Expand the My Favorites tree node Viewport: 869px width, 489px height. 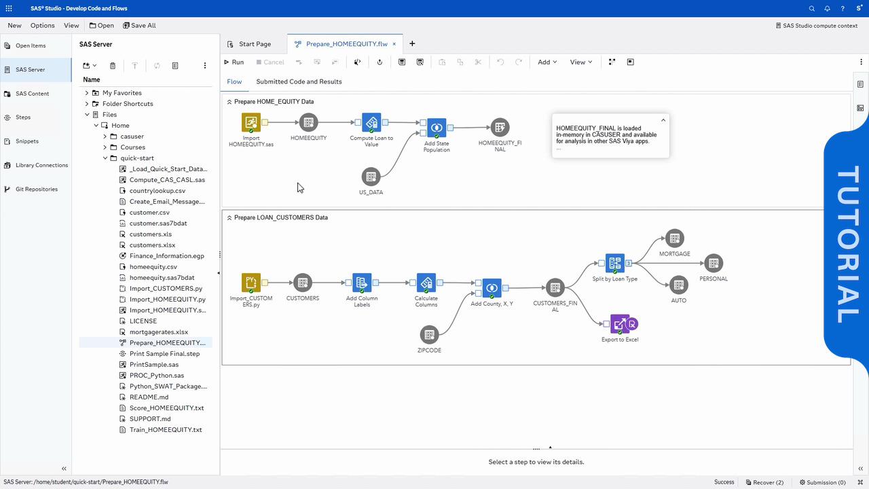point(87,93)
